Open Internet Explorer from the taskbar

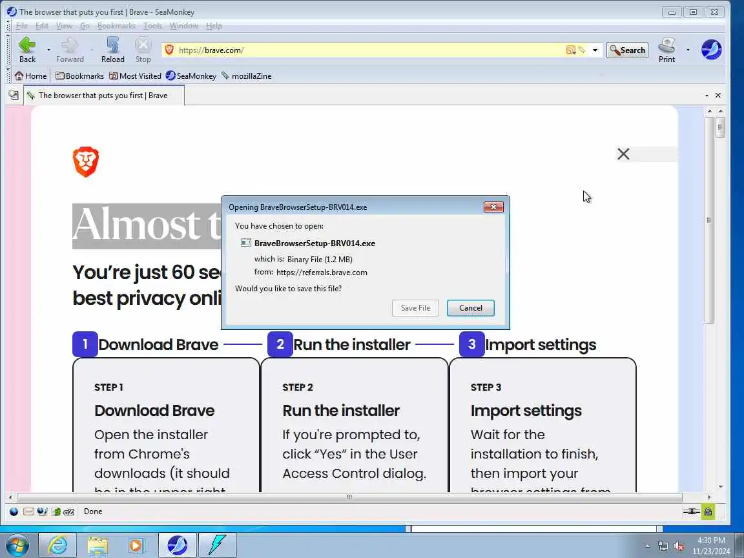pos(57,545)
